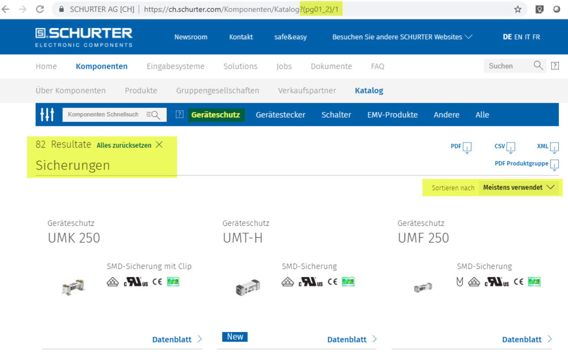Switch language to IT

527,37
